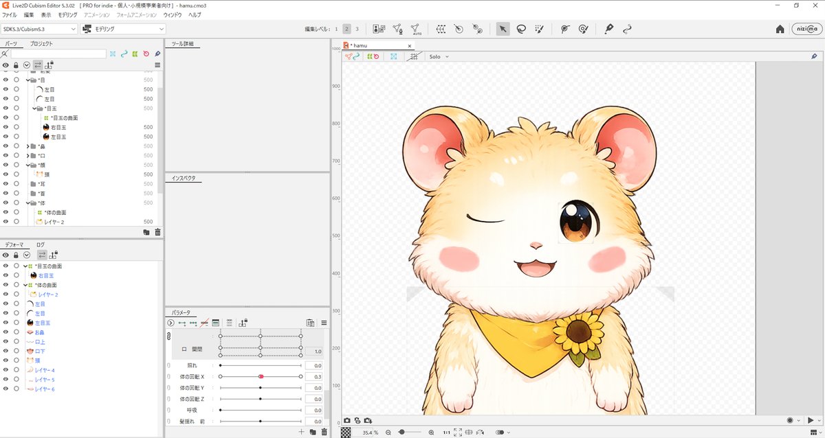Switch to the ログ tab

41,244
